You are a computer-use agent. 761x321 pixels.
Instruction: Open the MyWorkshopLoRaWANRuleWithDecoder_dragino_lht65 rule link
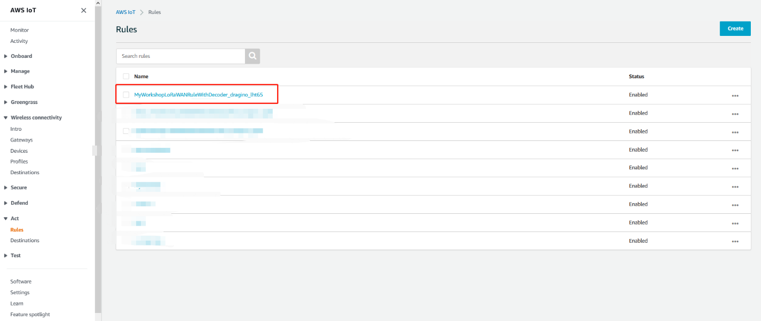click(198, 95)
